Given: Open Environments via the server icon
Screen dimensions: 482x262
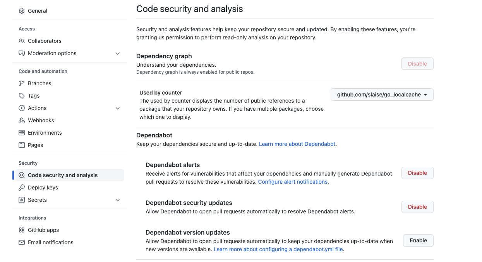Looking at the screenshot, I should (x=22, y=133).
